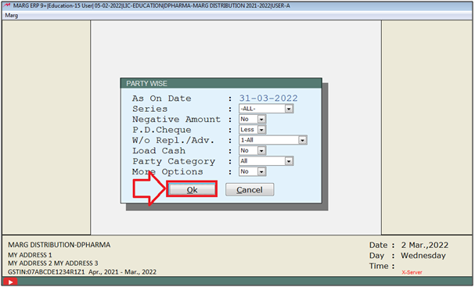This screenshot has width=475, height=287.
Task: Click the X-Server status text
Action: click(x=412, y=272)
